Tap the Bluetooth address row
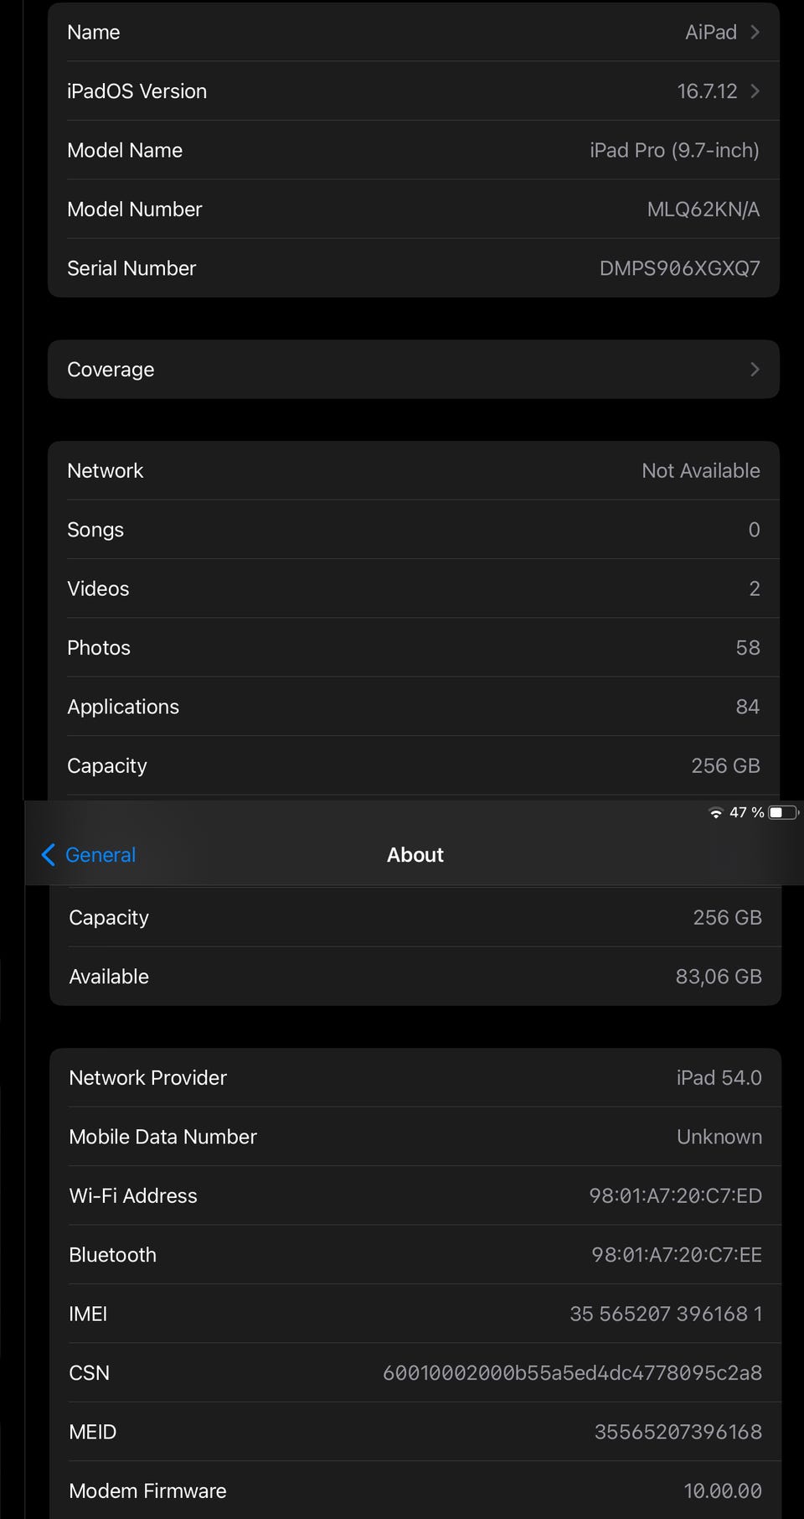 pos(414,1255)
